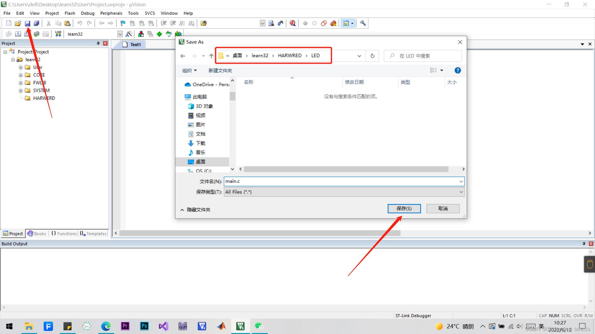Expand the CORE folder in project tree
595x334 pixels.
point(20,75)
